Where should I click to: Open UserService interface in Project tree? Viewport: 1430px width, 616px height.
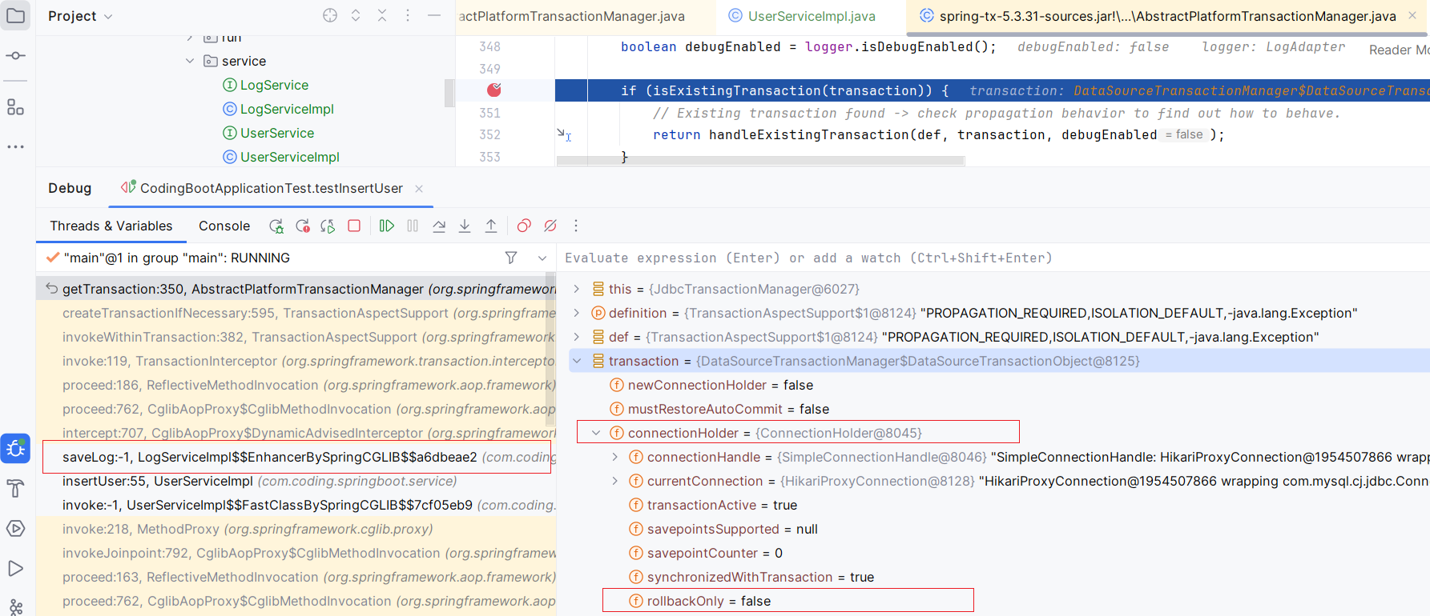(277, 133)
